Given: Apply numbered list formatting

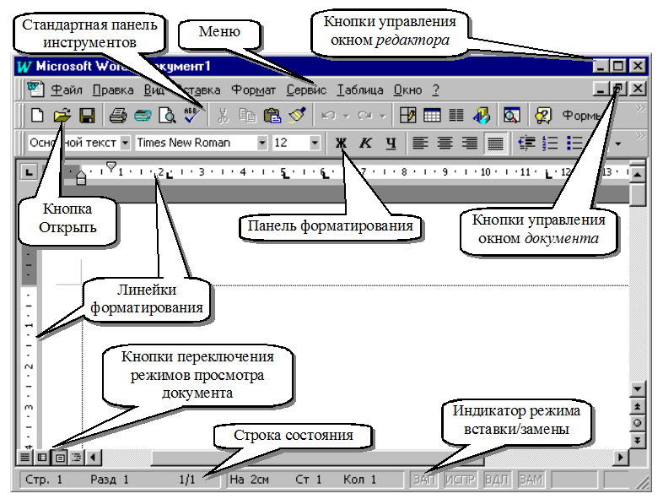Looking at the screenshot, I should [550, 143].
